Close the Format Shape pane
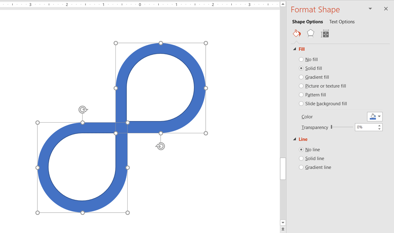 tap(386, 9)
